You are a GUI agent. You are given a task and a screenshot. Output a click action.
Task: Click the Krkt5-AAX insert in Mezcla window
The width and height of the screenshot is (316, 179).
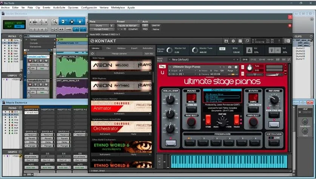tap(31, 113)
